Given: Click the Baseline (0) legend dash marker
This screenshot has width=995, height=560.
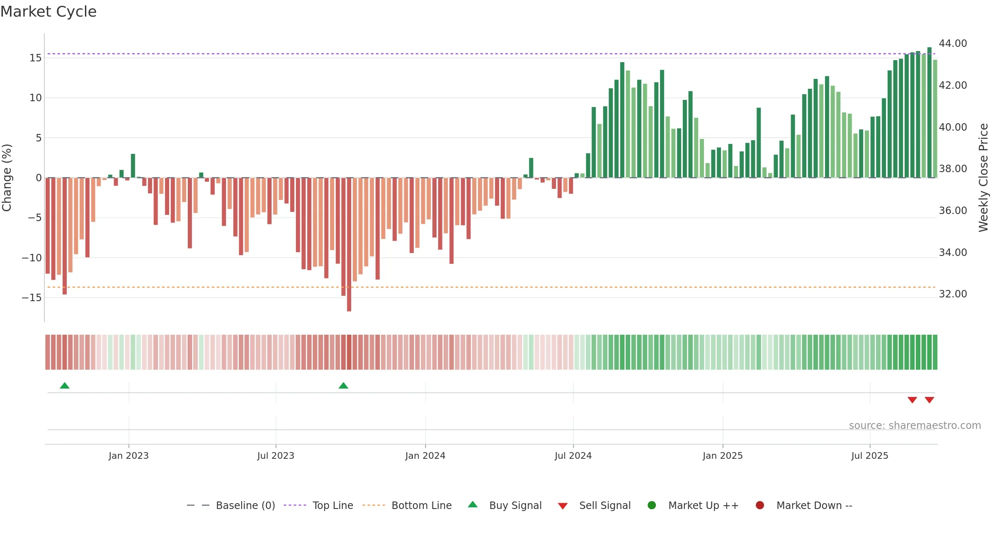Looking at the screenshot, I should click(x=198, y=505).
